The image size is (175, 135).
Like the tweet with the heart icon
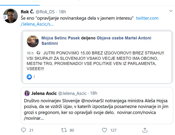coord(105,130)
